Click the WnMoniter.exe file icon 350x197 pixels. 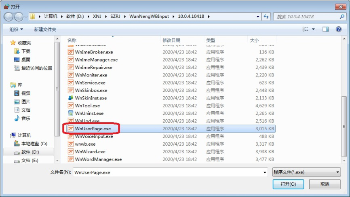pyautogui.click(x=71, y=75)
